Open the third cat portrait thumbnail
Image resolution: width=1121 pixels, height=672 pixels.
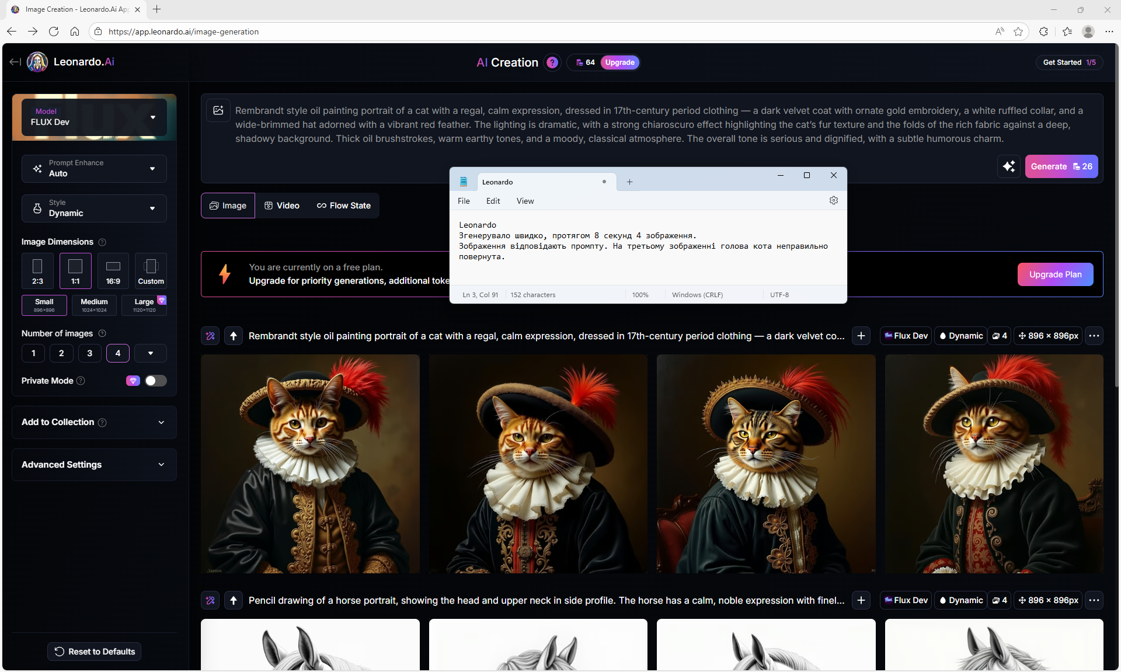765,464
